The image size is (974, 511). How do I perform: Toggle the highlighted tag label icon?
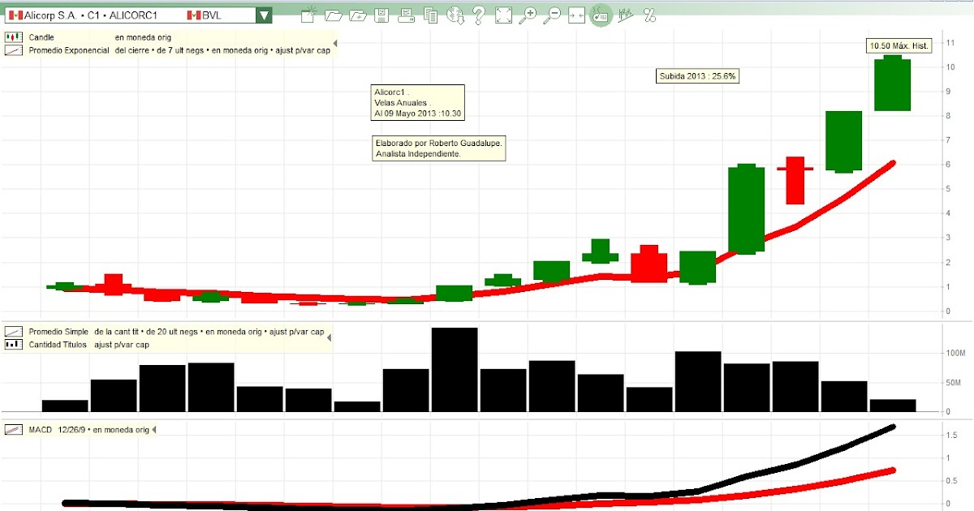point(601,15)
